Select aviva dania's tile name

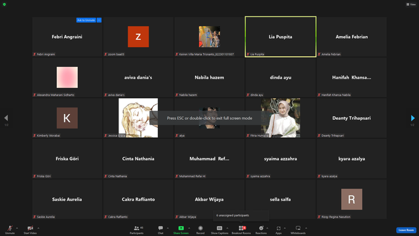pyautogui.click(x=138, y=77)
